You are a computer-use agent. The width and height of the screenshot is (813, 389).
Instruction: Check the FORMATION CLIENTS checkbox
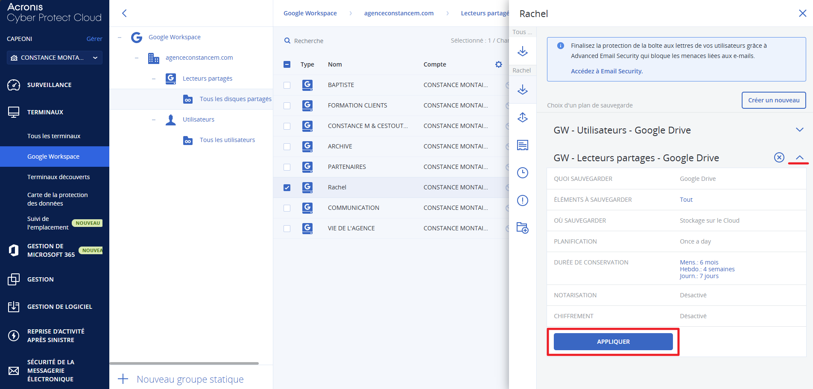(287, 106)
